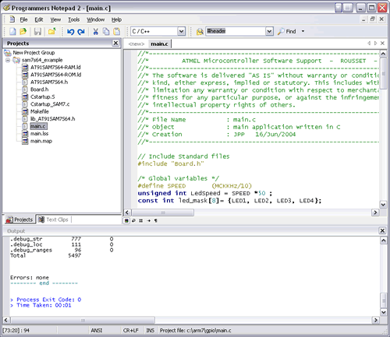
Task: Switch to the Text Clips tab
Action: tap(54, 219)
